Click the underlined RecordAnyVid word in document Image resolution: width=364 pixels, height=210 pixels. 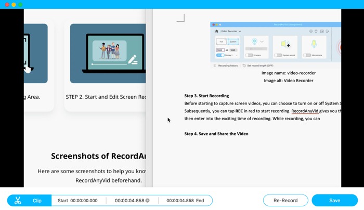click(305, 111)
